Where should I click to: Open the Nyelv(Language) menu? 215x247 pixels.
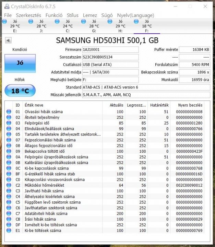pyautogui.click(x=135, y=15)
